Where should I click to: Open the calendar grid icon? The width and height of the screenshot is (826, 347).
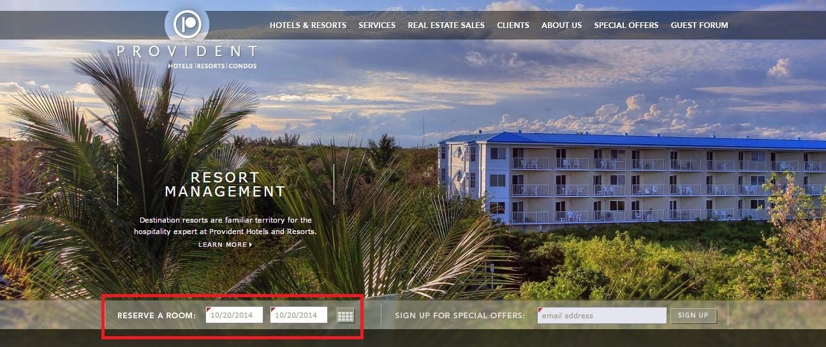345,315
